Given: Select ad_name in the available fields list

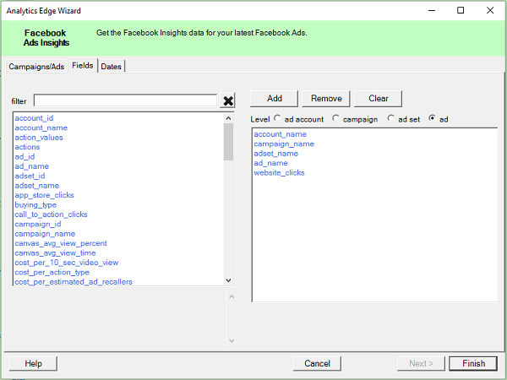Looking at the screenshot, I should (32, 166).
